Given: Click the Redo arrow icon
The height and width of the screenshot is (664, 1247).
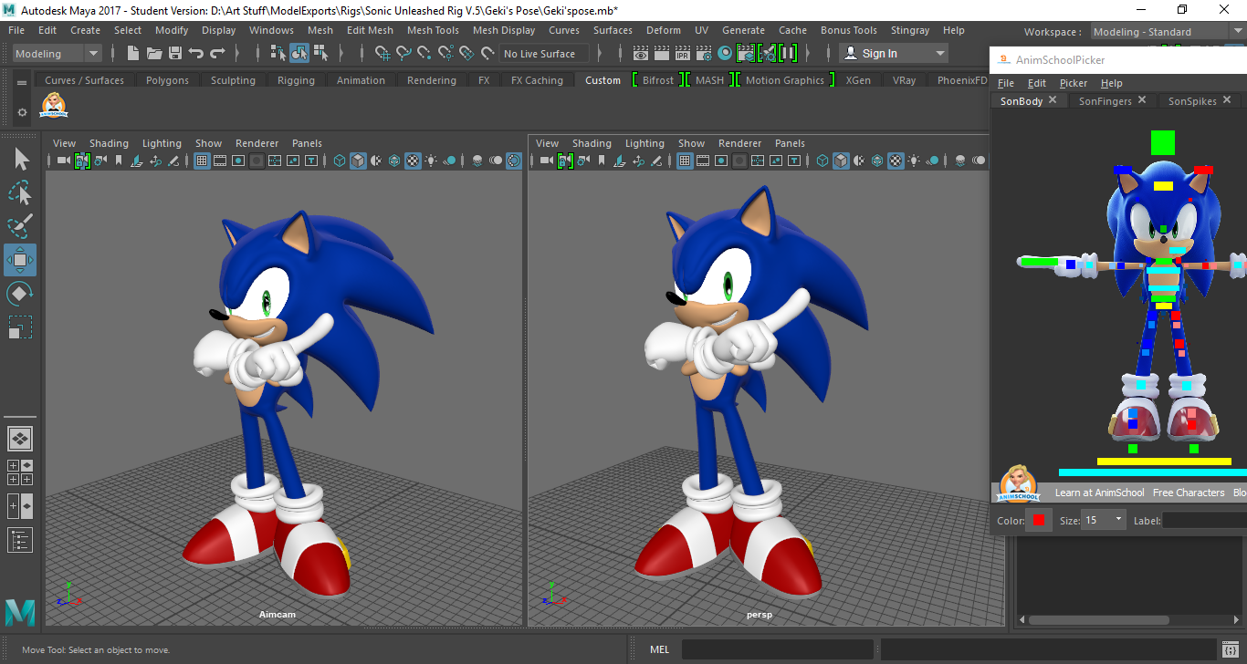Looking at the screenshot, I should (216, 54).
